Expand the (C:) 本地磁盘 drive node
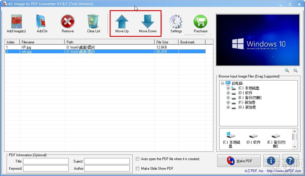This screenshot has width=305, height=176. tap(228, 88)
